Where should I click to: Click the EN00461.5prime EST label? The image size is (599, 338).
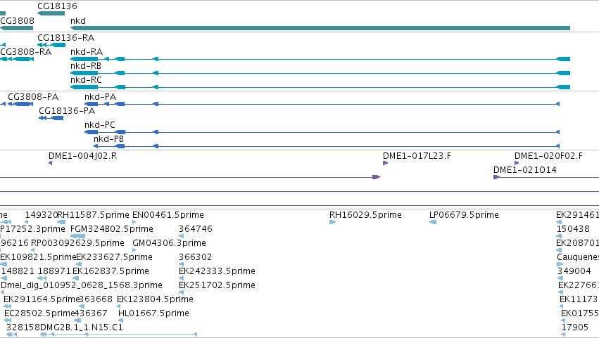click(x=168, y=215)
